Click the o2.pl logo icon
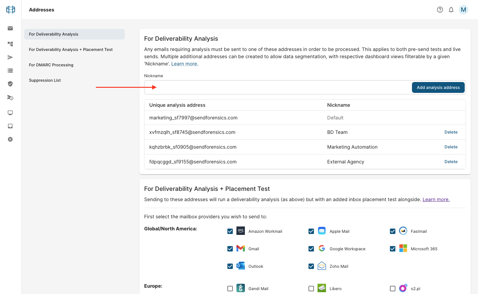 403,288
